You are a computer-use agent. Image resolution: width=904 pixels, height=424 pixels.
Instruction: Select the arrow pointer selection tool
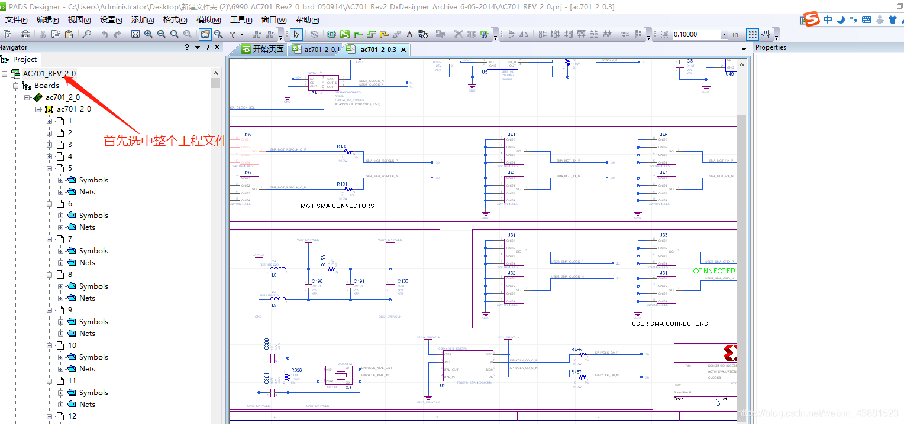297,34
